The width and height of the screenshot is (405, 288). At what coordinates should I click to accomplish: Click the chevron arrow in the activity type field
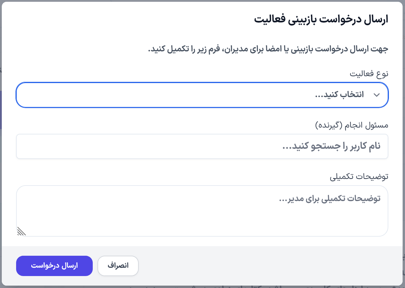(x=377, y=95)
